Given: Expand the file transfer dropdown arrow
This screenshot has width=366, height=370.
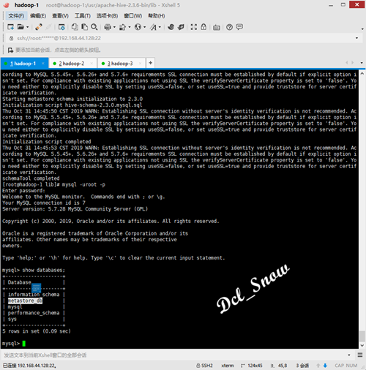Looking at the screenshot, I should click(x=130, y=27).
